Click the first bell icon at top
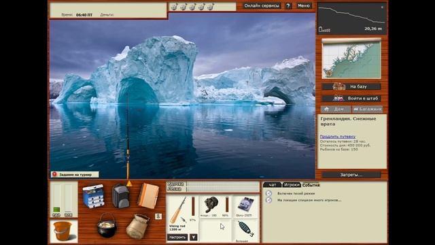435x245 pixels. (x=174, y=6)
